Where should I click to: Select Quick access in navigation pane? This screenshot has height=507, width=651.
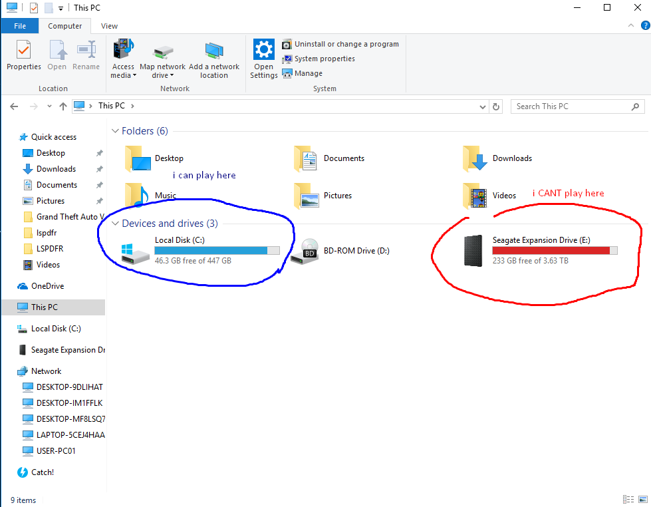click(x=53, y=137)
